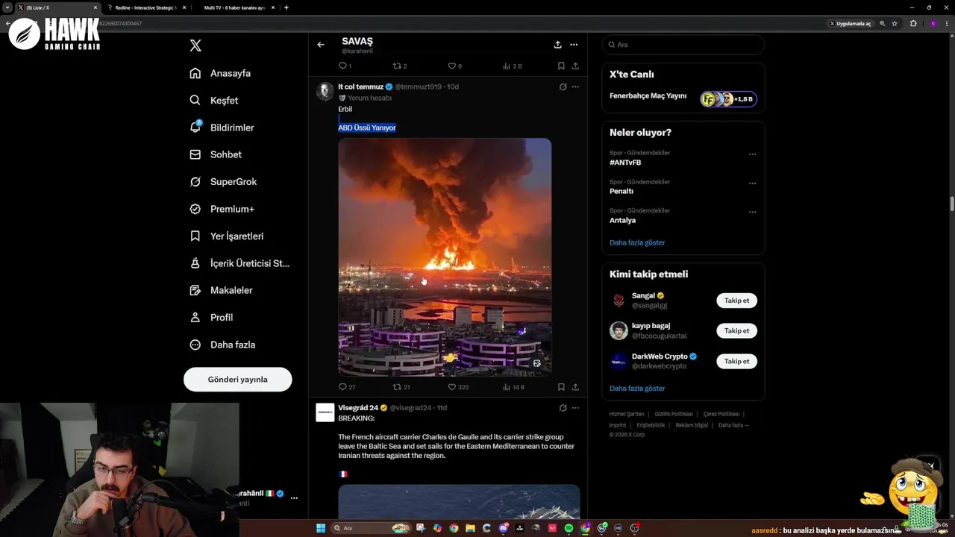
Task: Switch to the Multi TV browser tab
Action: [236, 7]
